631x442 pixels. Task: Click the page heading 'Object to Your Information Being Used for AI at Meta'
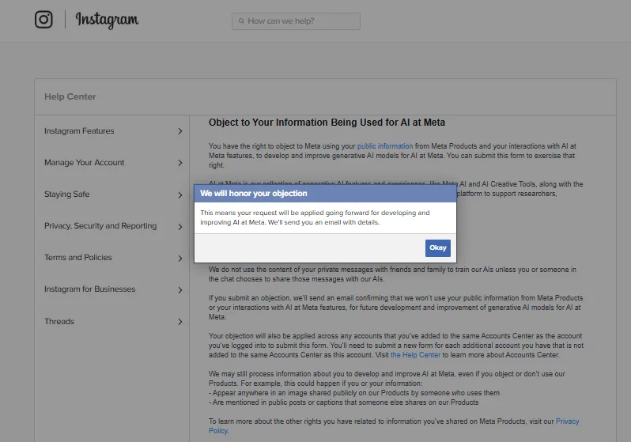[327, 123]
